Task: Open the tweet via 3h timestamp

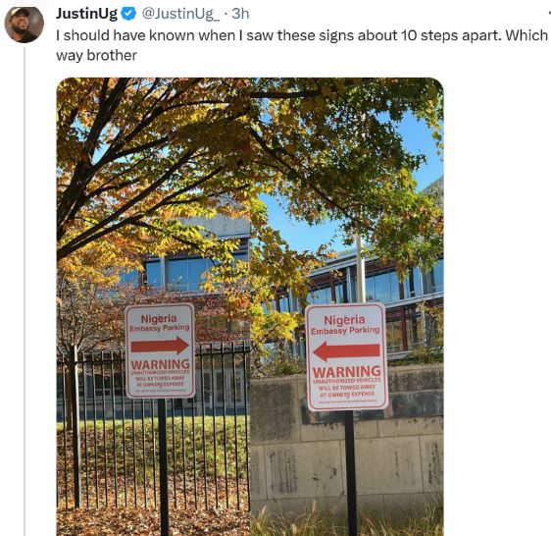Action: (241, 14)
